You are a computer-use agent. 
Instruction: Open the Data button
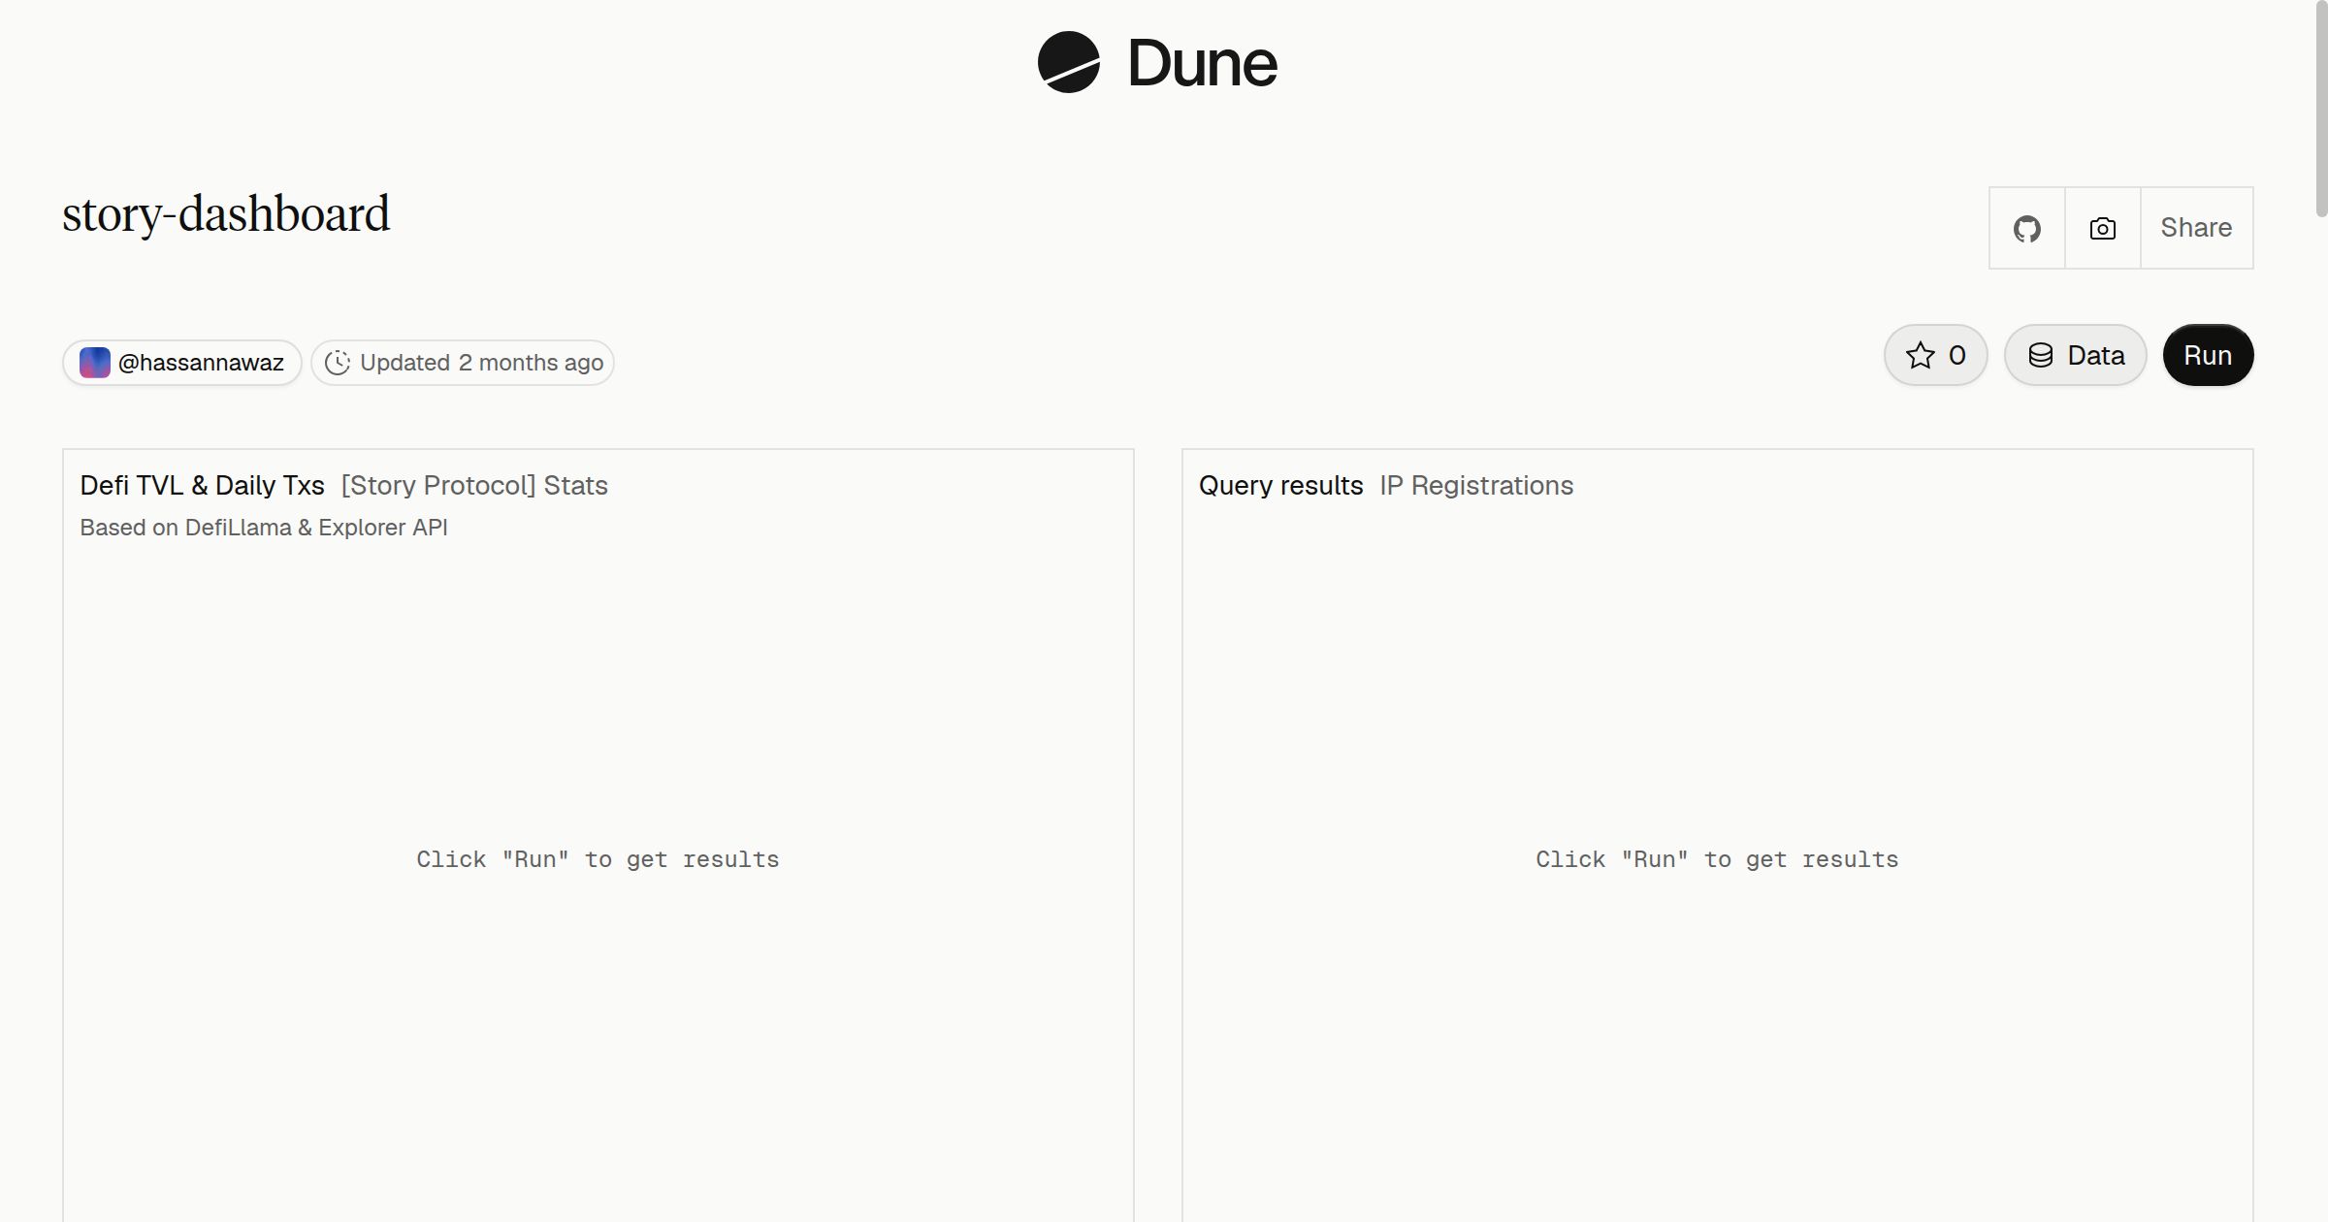pyautogui.click(x=2076, y=355)
